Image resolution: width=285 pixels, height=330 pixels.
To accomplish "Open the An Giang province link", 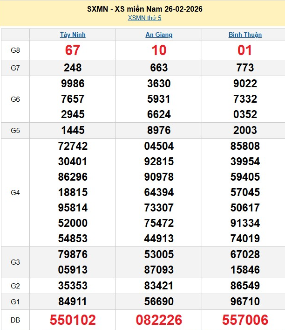I will click(159, 35).
